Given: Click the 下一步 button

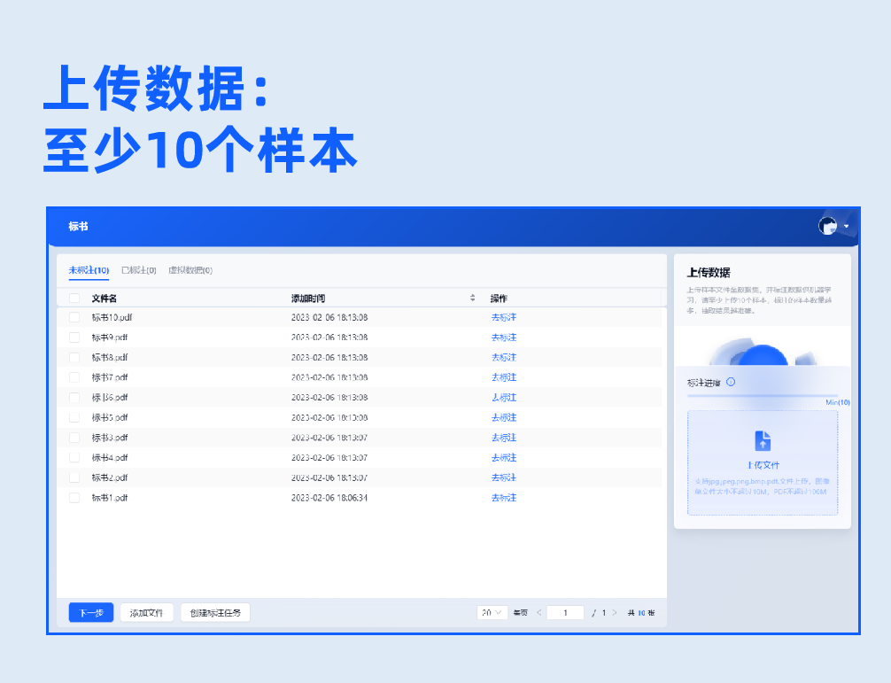Looking at the screenshot, I should coord(91,612).
